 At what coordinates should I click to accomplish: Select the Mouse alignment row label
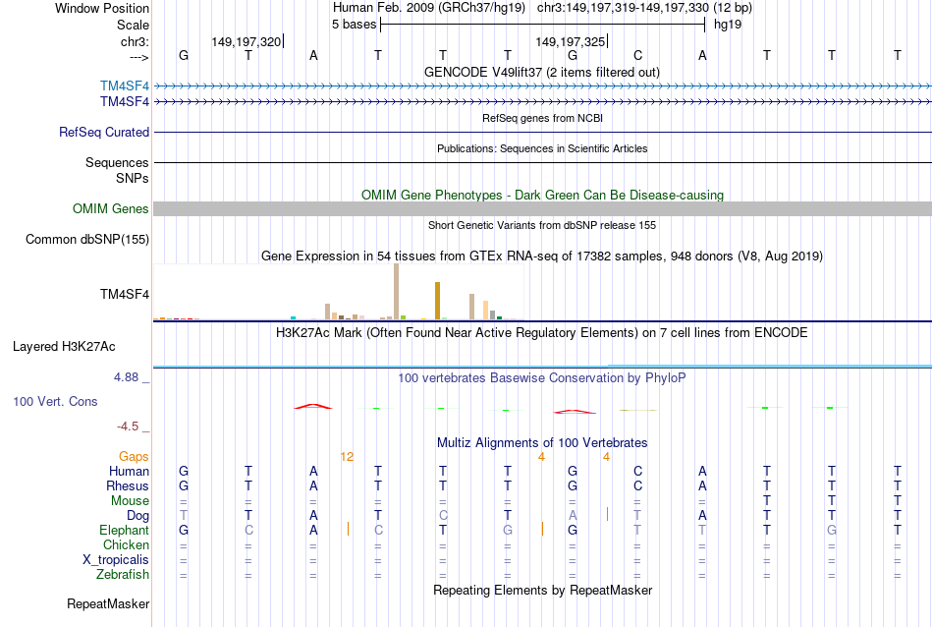130,501
